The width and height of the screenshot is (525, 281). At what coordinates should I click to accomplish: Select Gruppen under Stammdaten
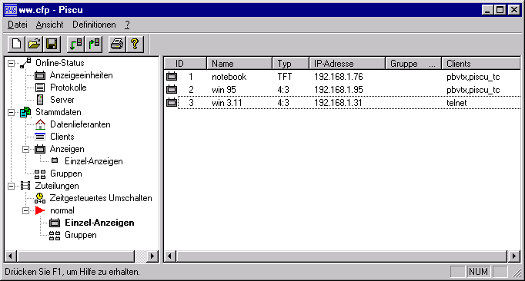click(x=66, y=174)
